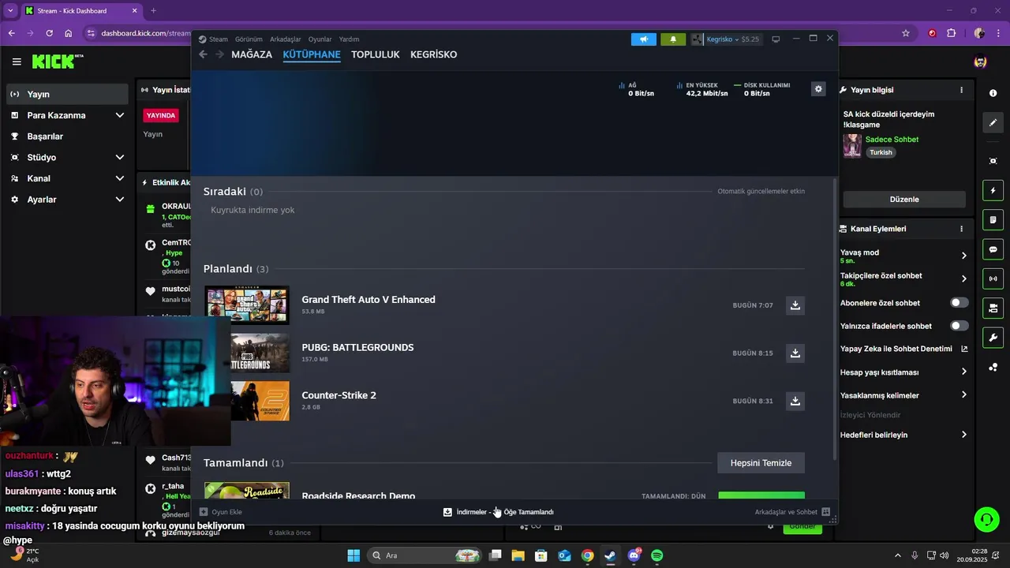
Task: Open Kick info icon in right rail
Action: 993,93
